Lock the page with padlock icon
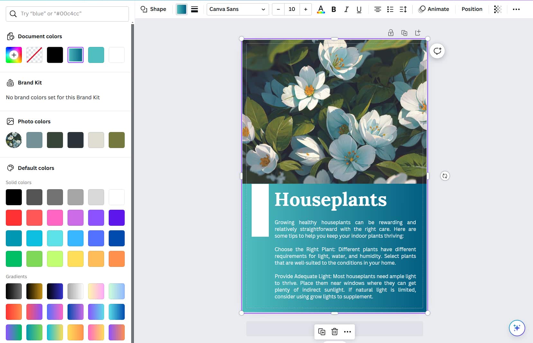The image size is (533, 343). pos(391,33)
